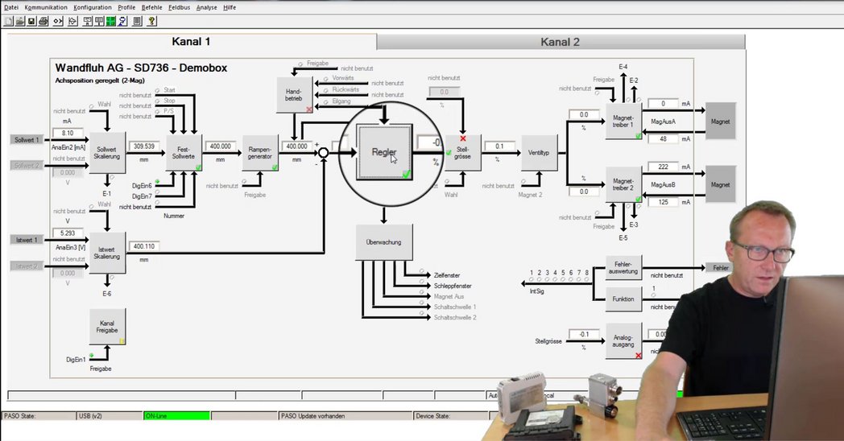Viewport: 844px width, 441px height.
Task: Open the Analogausgang block
Action: (x=623, y=341)
